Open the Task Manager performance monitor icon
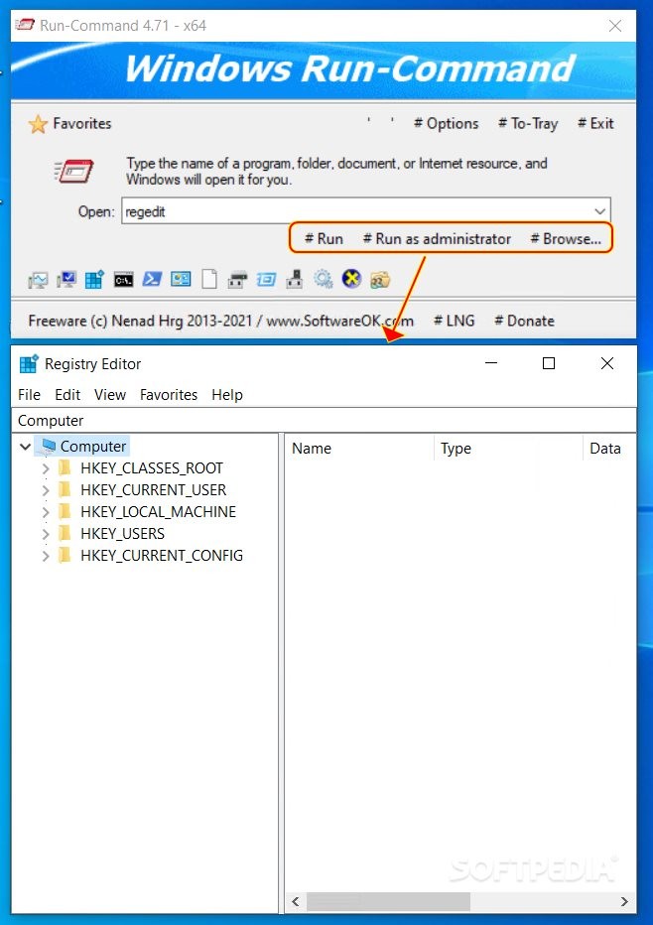 38,280
